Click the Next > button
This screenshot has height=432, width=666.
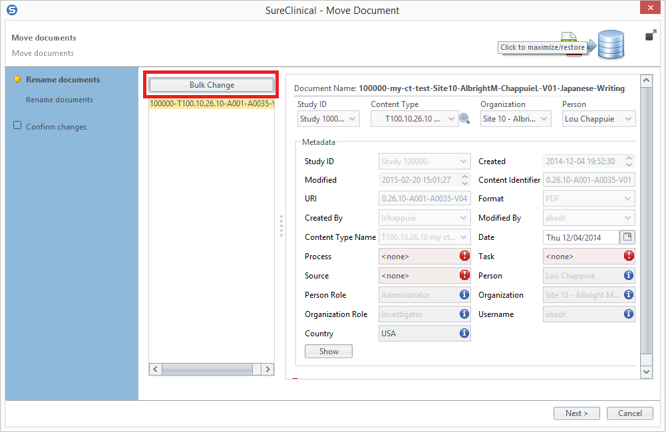[576, 413]
